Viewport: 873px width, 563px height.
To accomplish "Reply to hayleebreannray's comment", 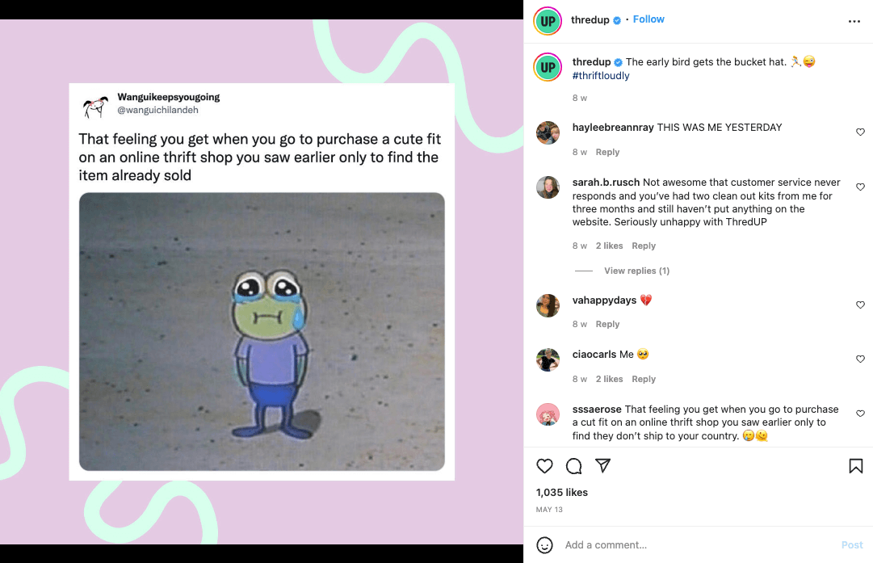I will (607, 152).
